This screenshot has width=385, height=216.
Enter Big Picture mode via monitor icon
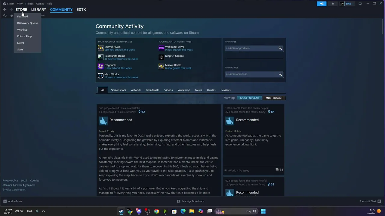360,4
